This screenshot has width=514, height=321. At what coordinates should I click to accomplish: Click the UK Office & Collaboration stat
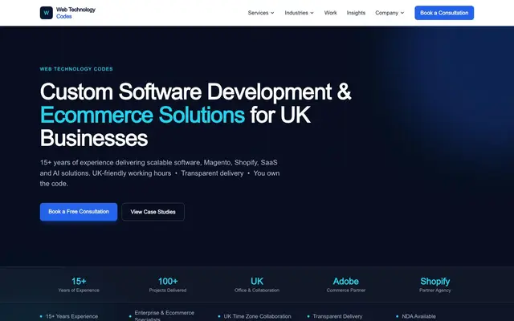[x=257, y=285]
